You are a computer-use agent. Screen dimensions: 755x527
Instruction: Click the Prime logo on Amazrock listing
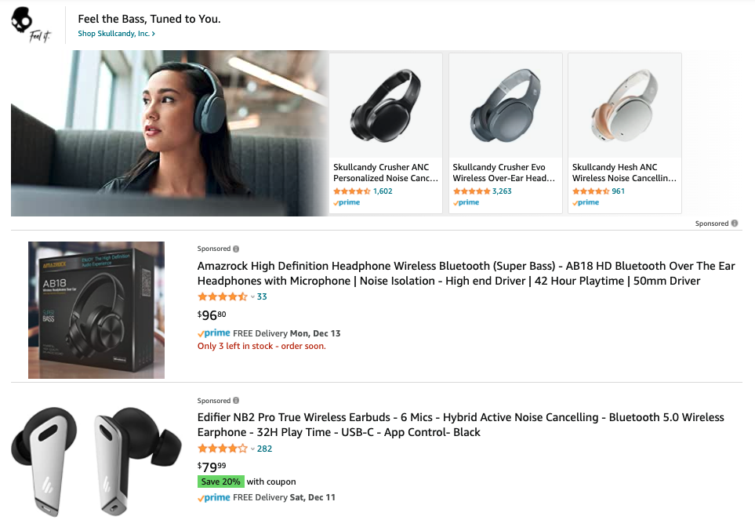[213, 333]
